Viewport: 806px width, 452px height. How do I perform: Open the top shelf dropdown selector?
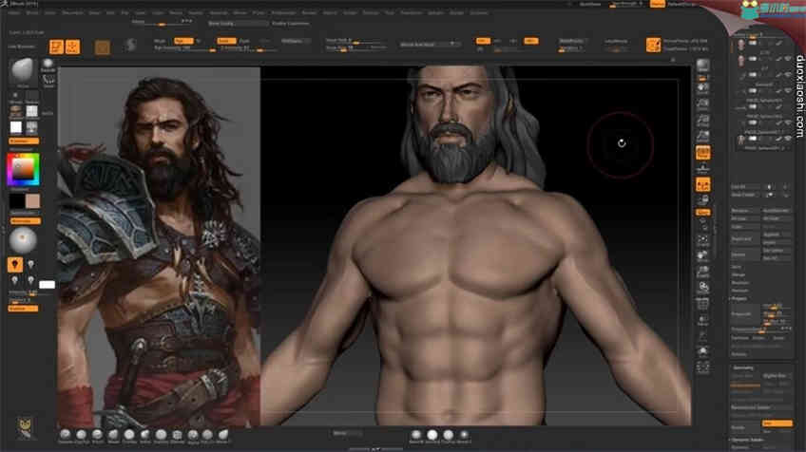click(430, 45)
